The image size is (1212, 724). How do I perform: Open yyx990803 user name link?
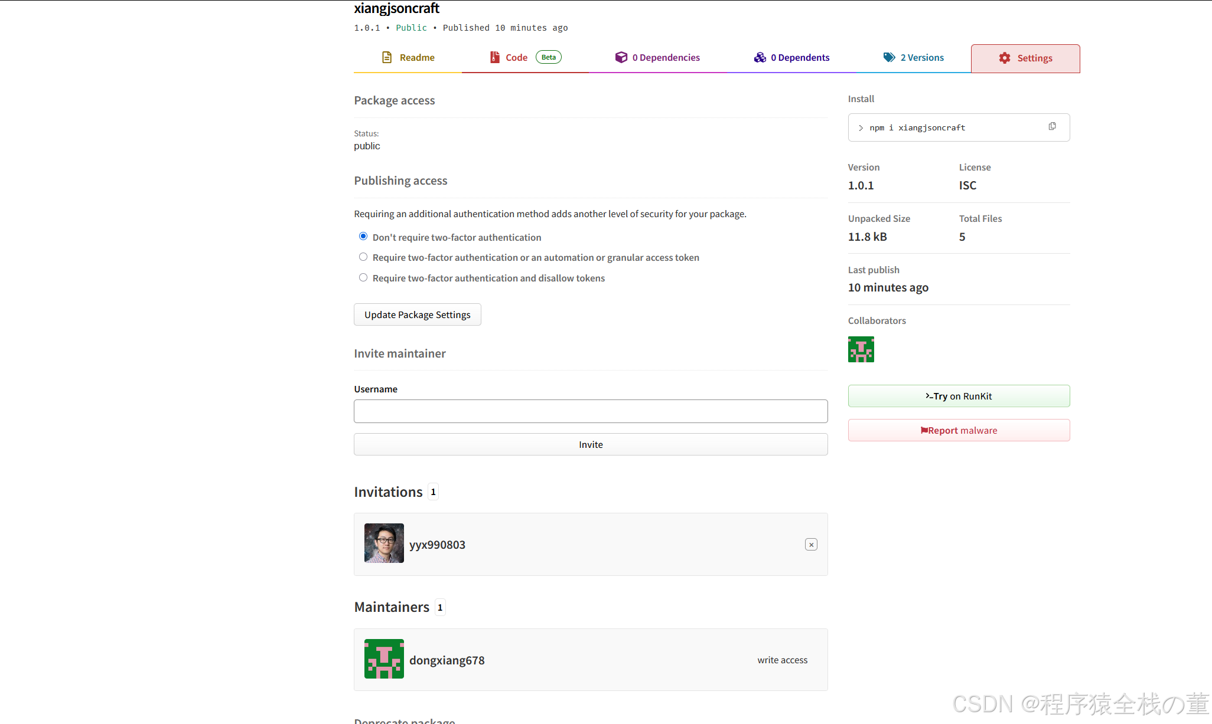pos(437,545)
